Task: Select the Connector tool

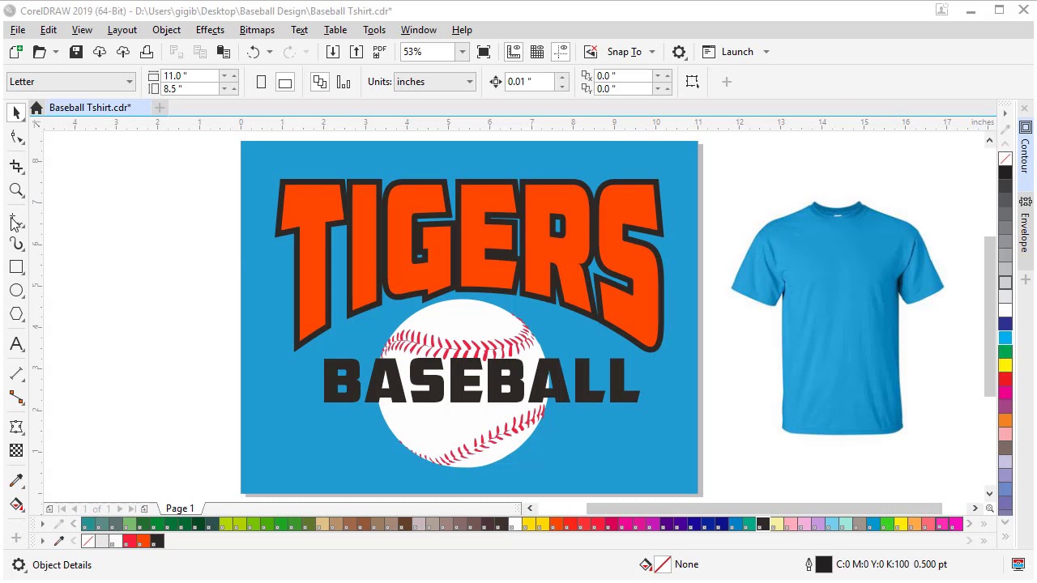Action: pos(16,398)
